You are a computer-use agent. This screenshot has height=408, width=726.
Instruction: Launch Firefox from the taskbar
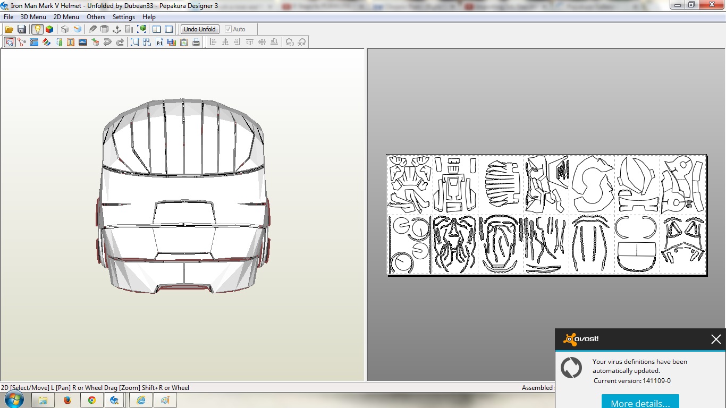click(67, 400)
